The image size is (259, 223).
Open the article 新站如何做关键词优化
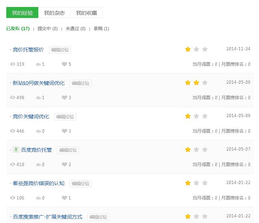pyautogui.click(x=39, y=83)
